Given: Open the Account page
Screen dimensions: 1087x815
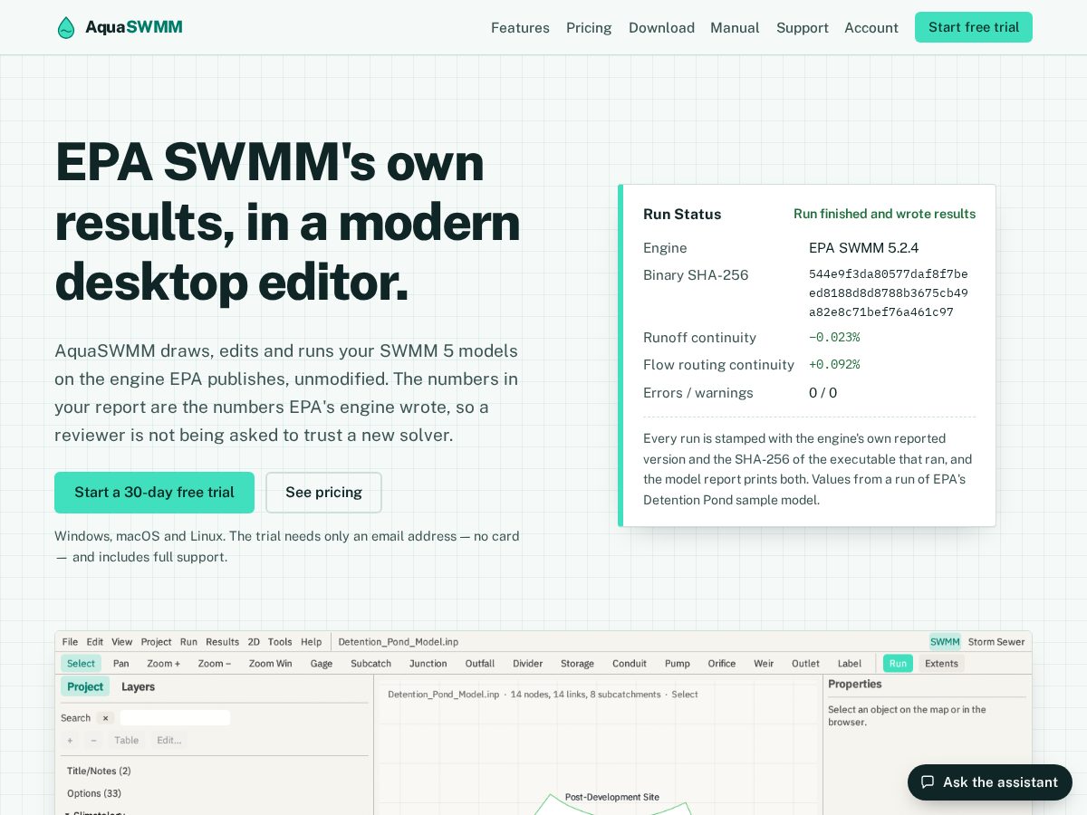Looking at the screenshot, I should (871, 28).
